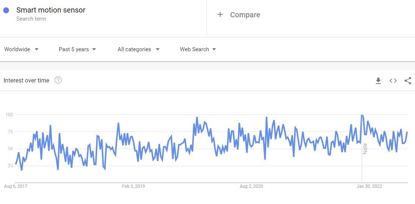Click the Search term subtitle label
415x204 pixels.
(31, 19)
